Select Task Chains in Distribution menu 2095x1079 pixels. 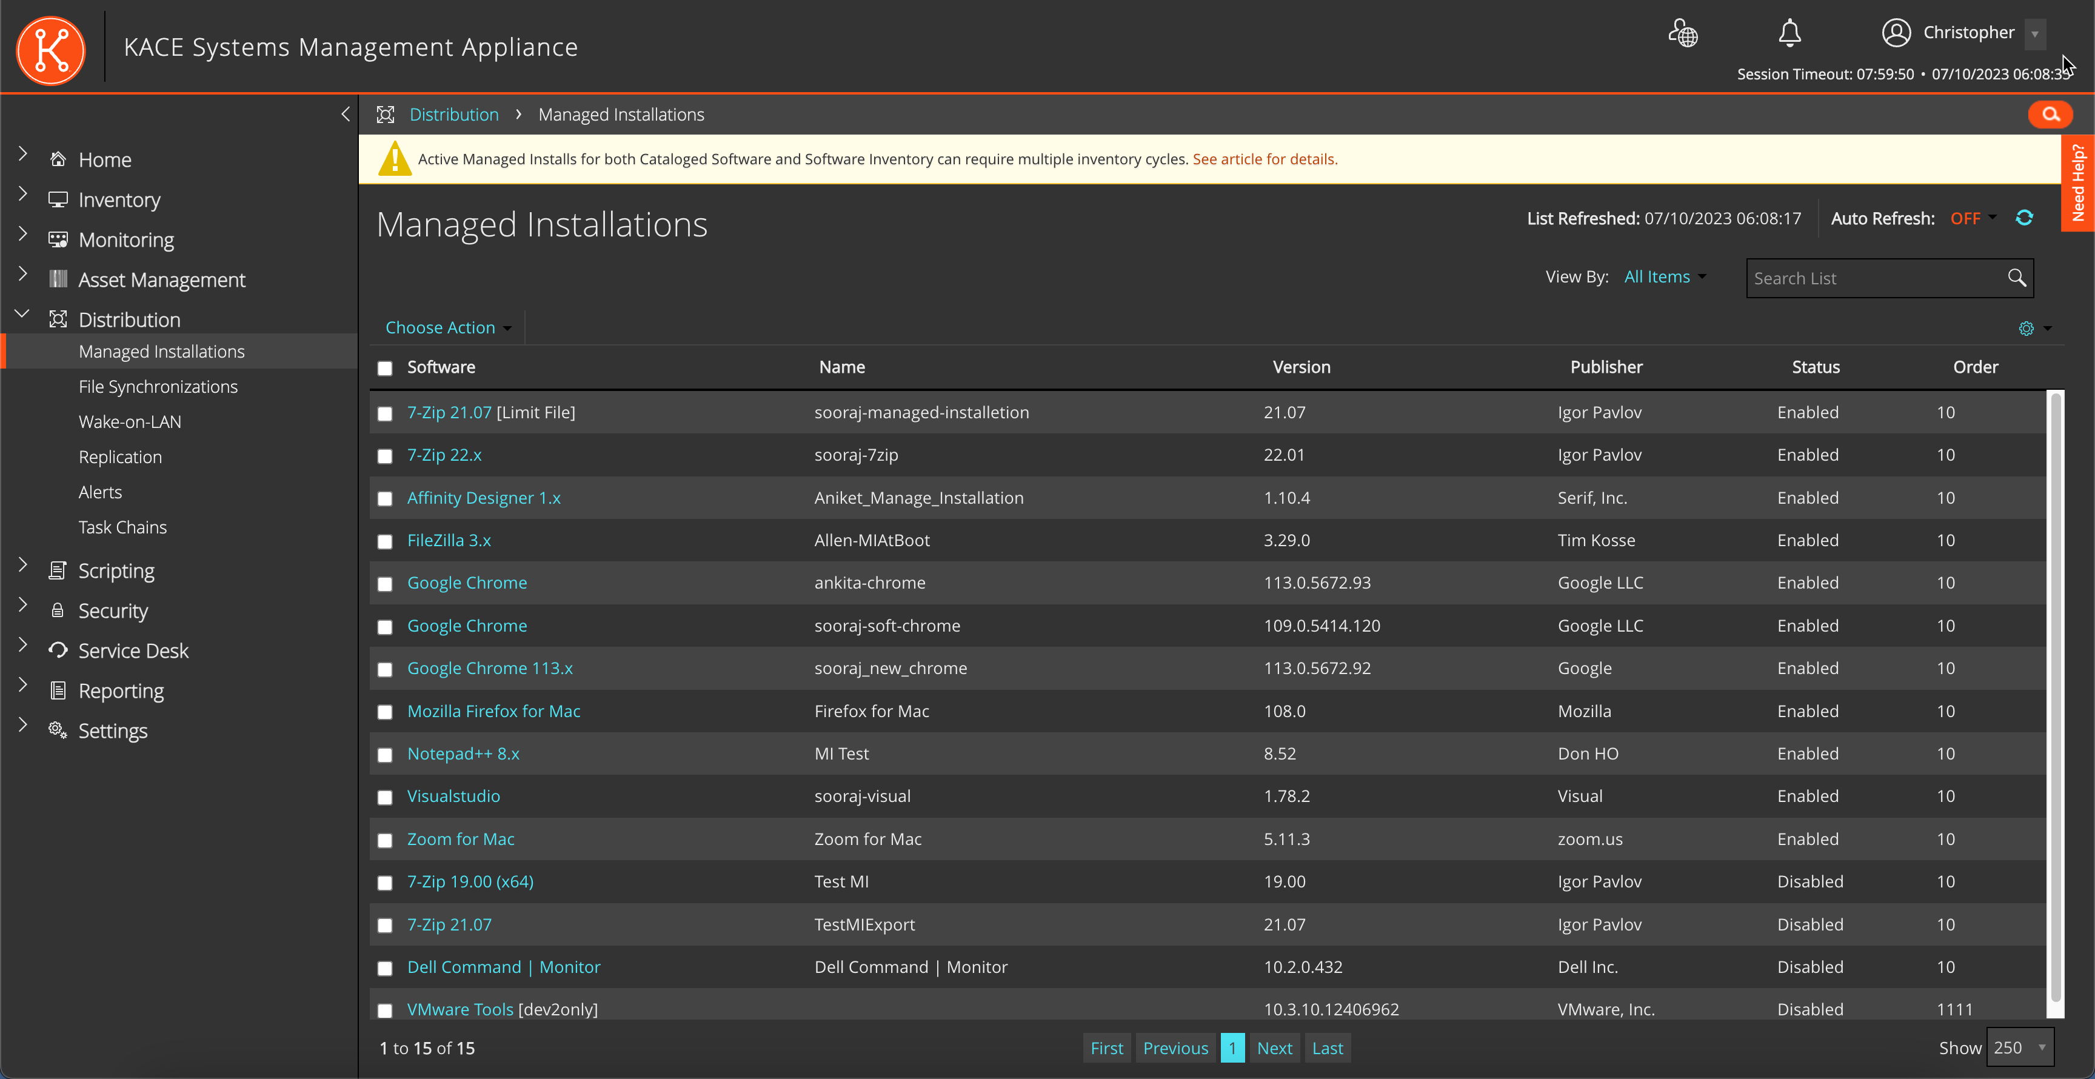click(x=122, y=527)
